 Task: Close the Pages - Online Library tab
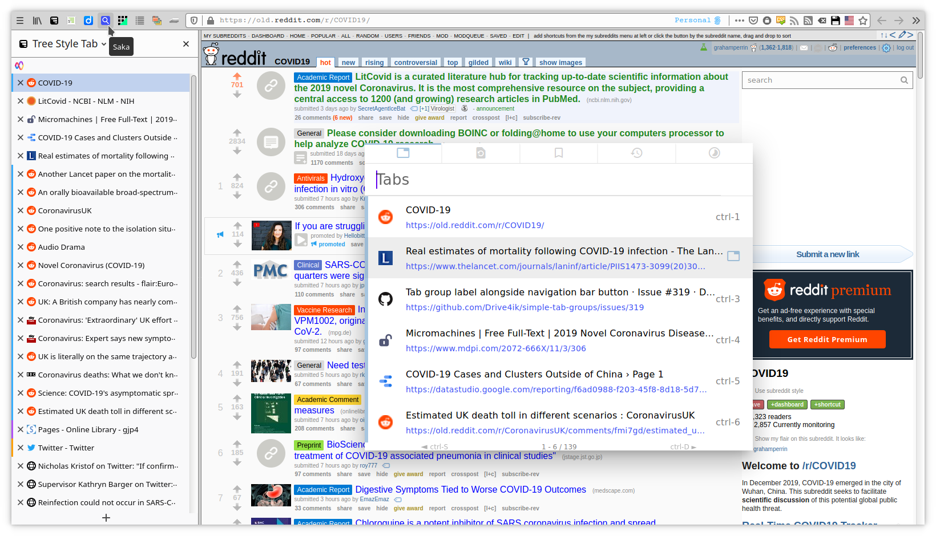tap(21, 429)
